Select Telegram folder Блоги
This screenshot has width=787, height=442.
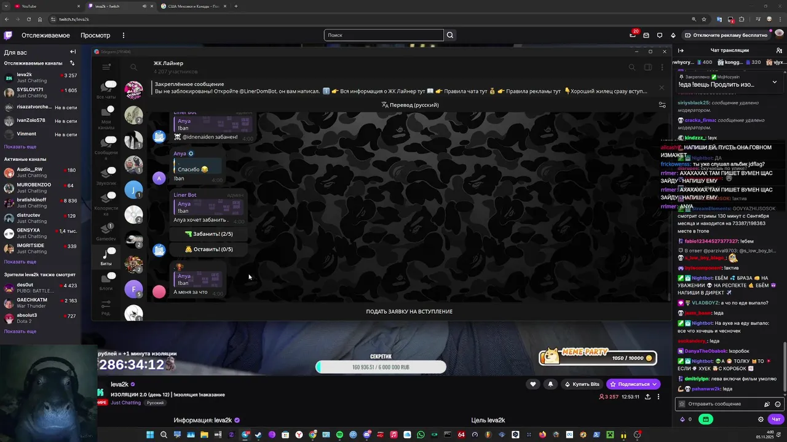pos(106,281)
